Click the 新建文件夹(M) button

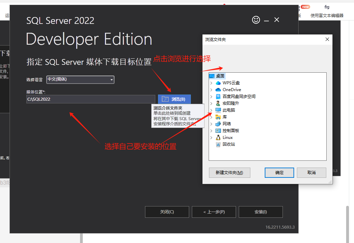[x=230, y=172]
